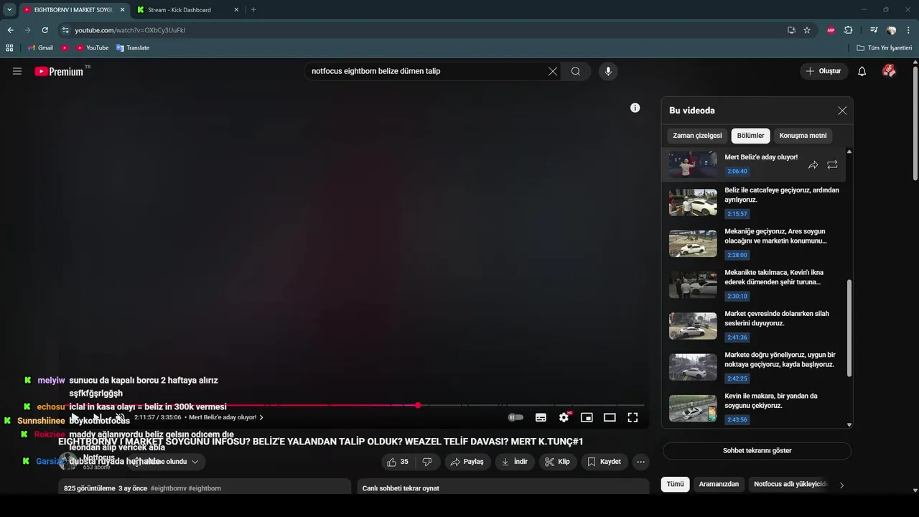Install app icon in address bar
The image size is (919, 517).
pyautogui.click(x=791, y=30)
